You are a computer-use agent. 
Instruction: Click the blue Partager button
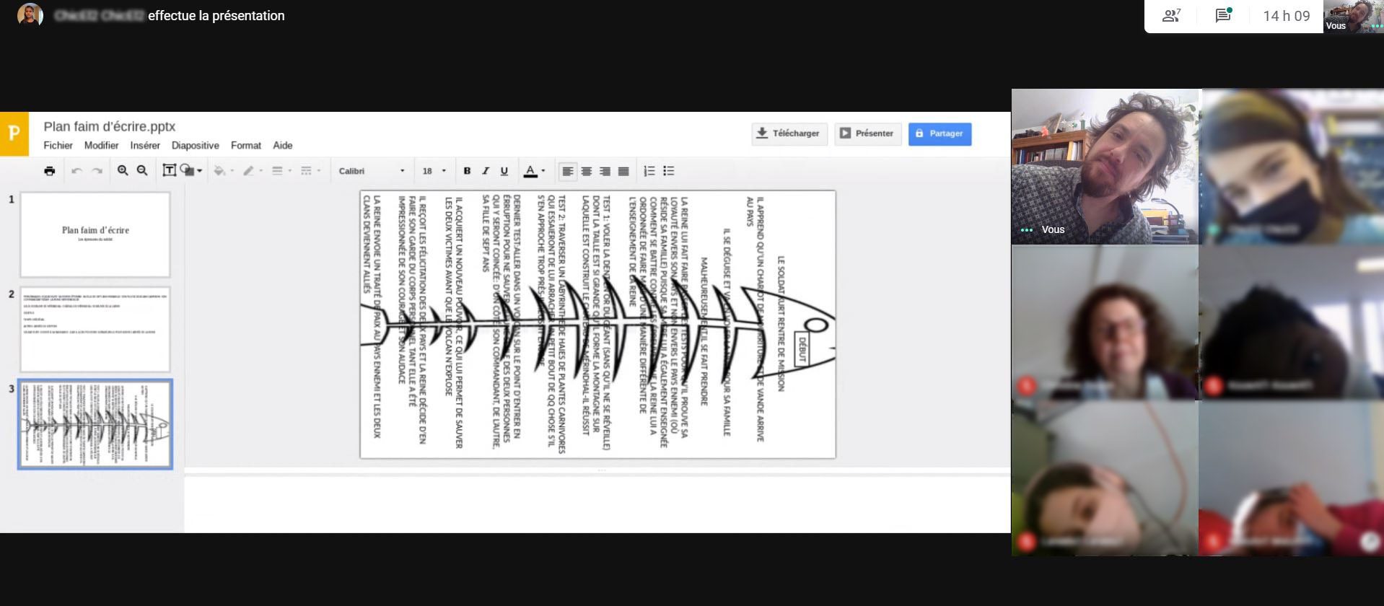[x=940, y=133]
